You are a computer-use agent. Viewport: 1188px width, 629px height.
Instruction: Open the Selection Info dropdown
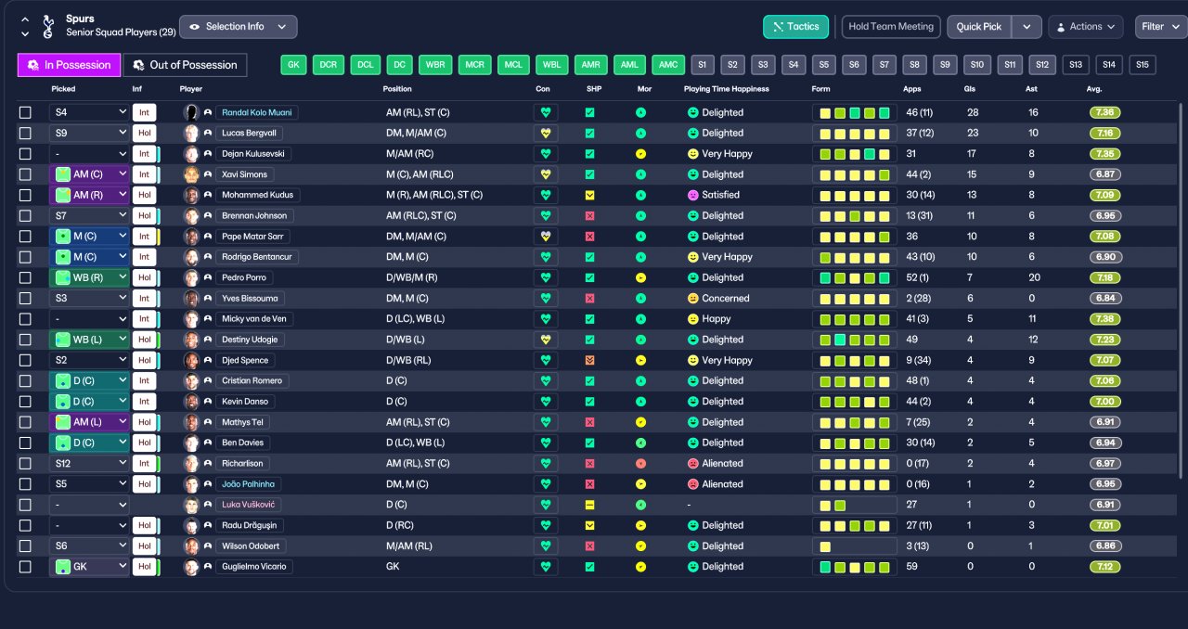pos(238,27)
